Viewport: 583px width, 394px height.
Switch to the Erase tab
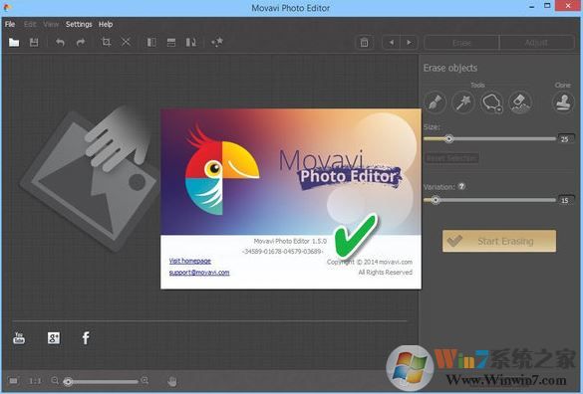[x=461, y=43]
